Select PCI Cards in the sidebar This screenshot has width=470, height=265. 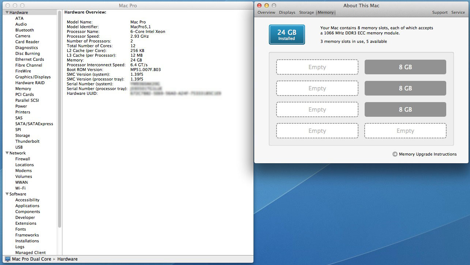[25, 94]
